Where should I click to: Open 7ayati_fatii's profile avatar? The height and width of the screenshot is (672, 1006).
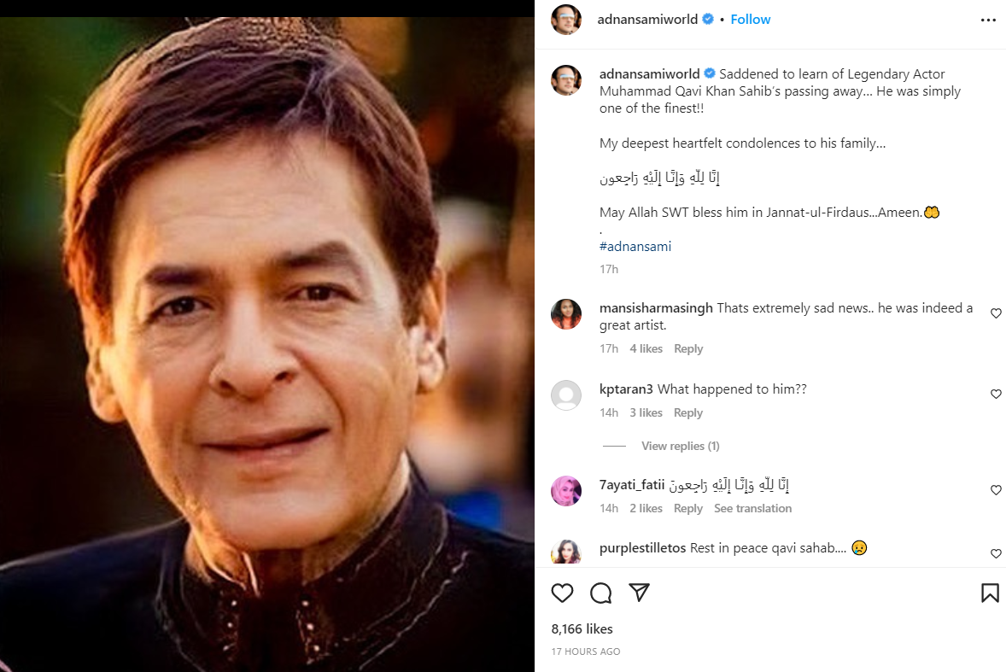coord(566,491)
